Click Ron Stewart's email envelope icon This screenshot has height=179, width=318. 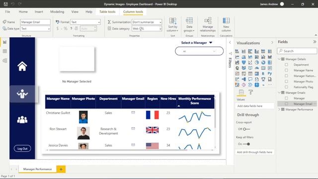pyautogui.click(x=133, y=128)
